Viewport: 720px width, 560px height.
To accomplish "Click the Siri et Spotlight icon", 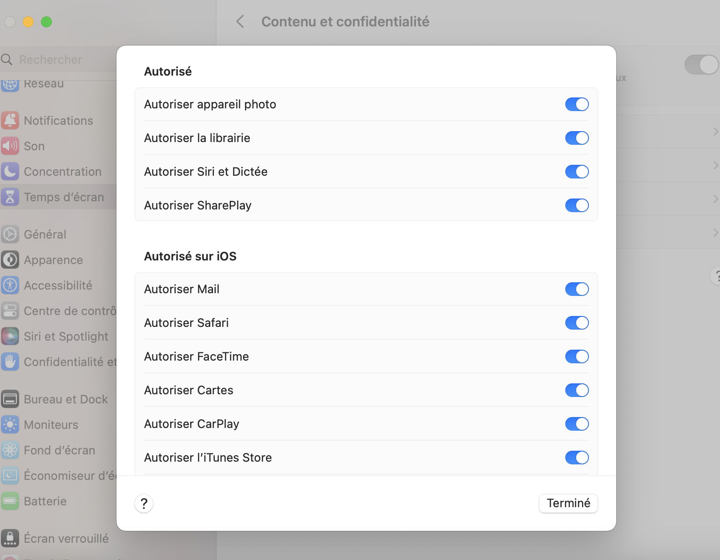I will (x=10, y=336).
